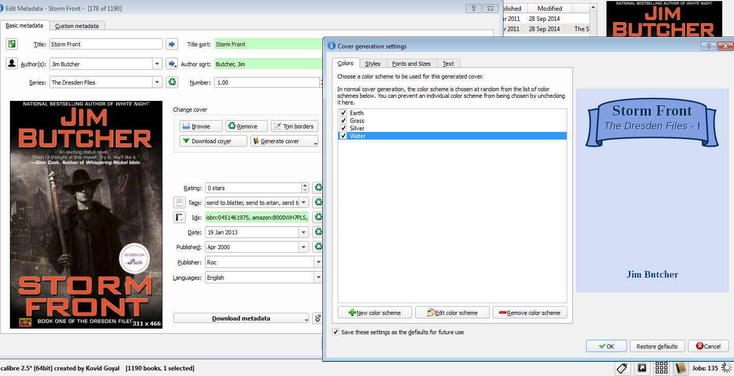
Task: Click help button in Edit Metadata title bar
Action: tap(473, 8)
